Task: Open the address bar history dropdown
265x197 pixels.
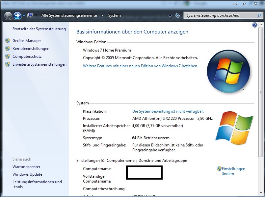Action: pos(170,15)
